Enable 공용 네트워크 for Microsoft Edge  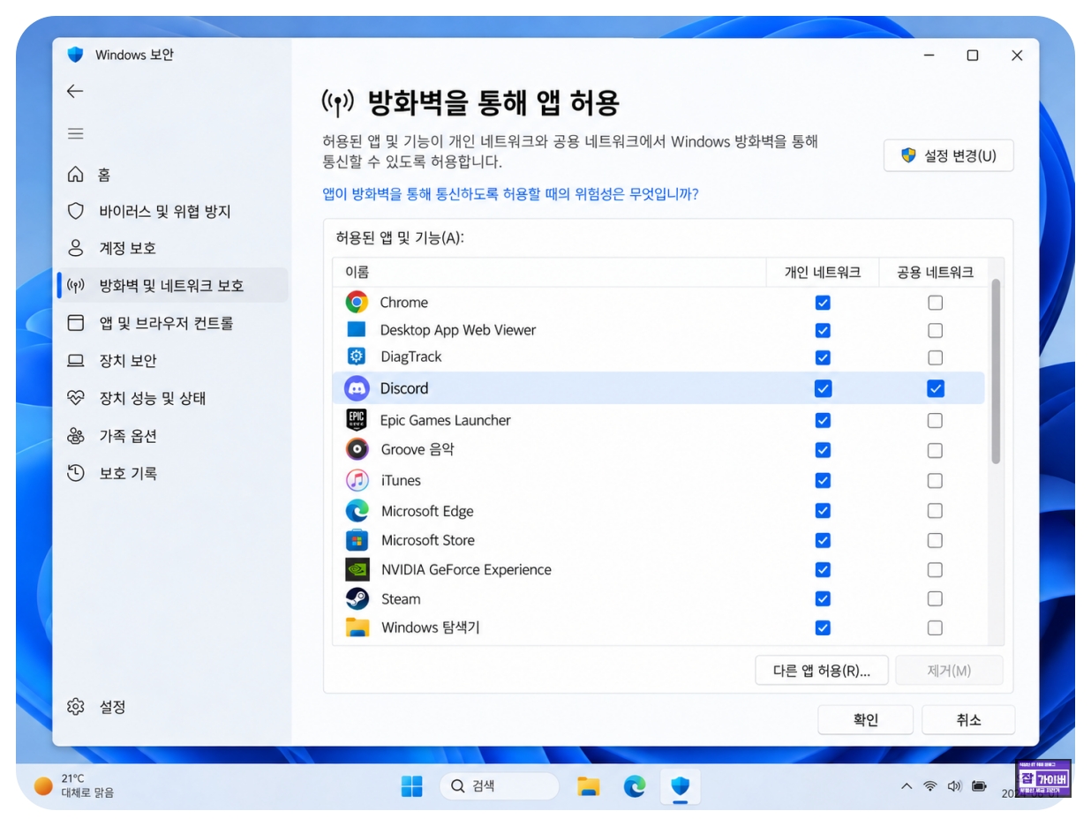[935, 511]
